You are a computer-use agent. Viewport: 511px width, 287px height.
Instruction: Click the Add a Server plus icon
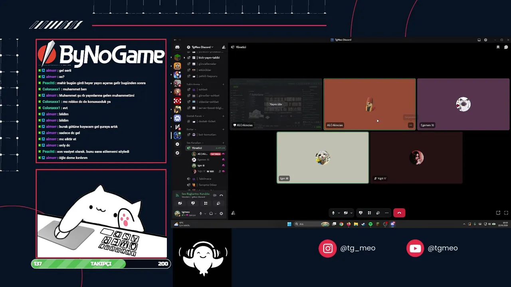(x=177, y=144)
